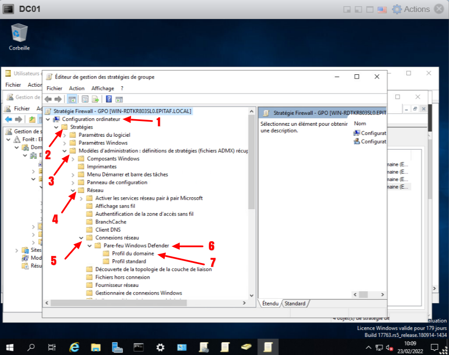This screenshot has height=355, width=449.
Task: Collapse the Configuration ordinateur node
Action: point(48,119)
